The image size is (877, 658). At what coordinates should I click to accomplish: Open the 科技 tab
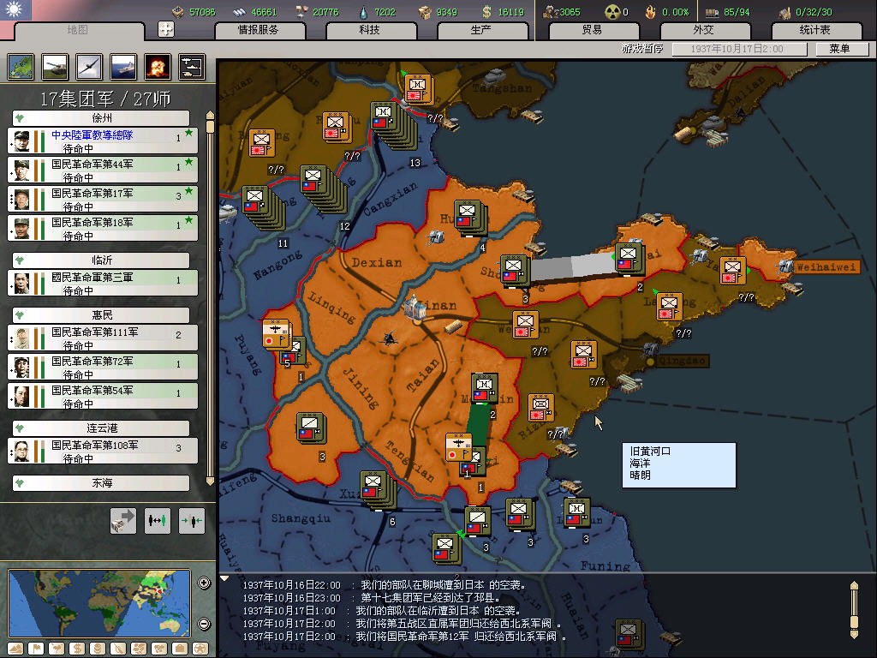[x=370, y=30]
